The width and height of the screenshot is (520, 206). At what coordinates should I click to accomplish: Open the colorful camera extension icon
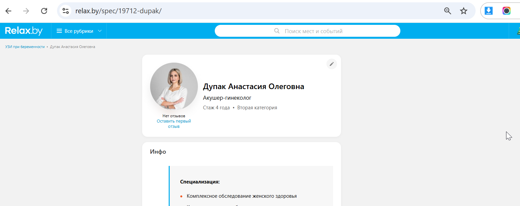[x=506, y=11]
